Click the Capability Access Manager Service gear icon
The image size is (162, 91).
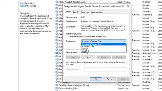point(57,85)
